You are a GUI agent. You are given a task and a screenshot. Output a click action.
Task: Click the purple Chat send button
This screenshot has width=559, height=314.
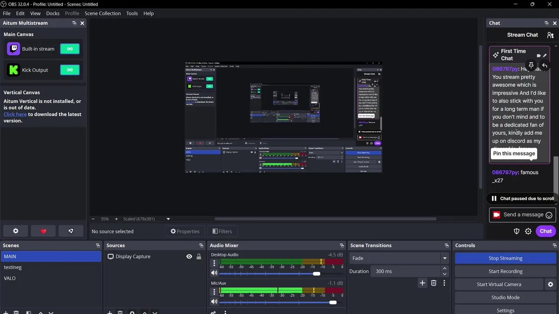[545, 231]
